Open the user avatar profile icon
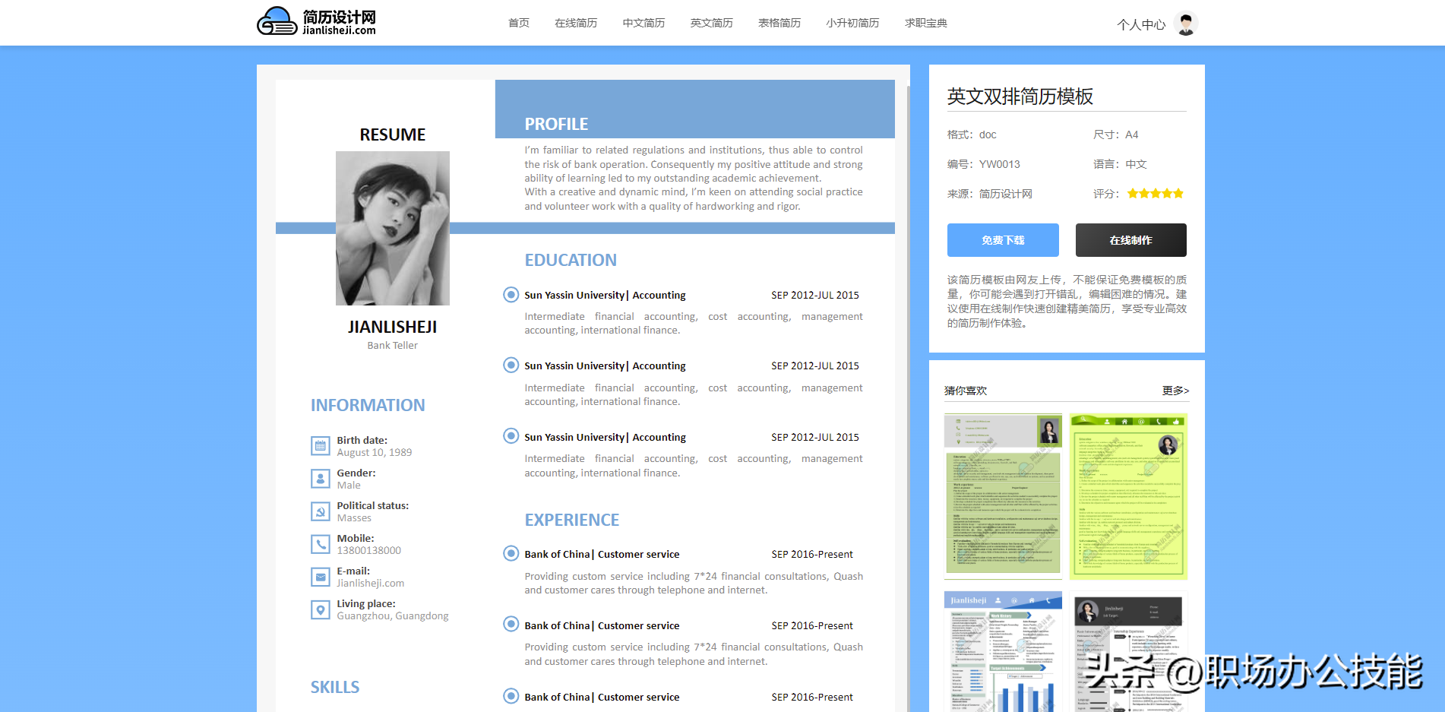This screenshot has width=1445, height=712. [1185, 24]
